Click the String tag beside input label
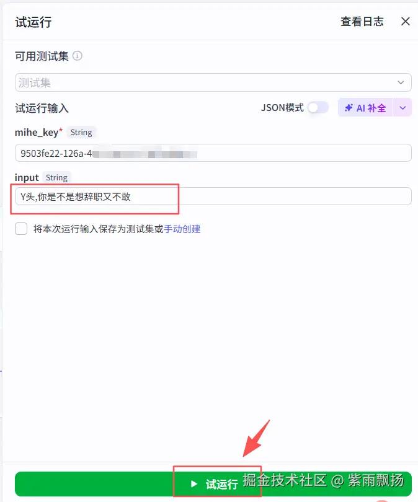This screenshot has height=502, width=418. [x=56, y=177]
